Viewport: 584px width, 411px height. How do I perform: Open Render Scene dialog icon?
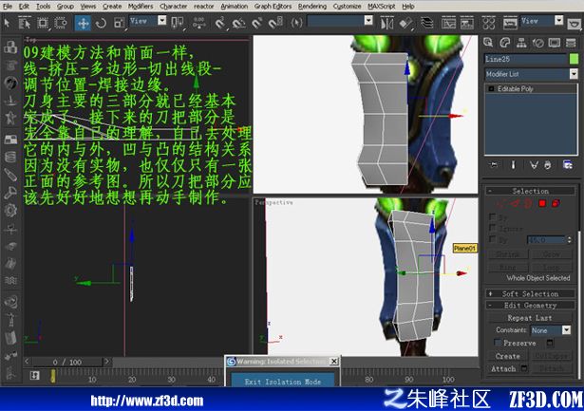coord(510,23)
